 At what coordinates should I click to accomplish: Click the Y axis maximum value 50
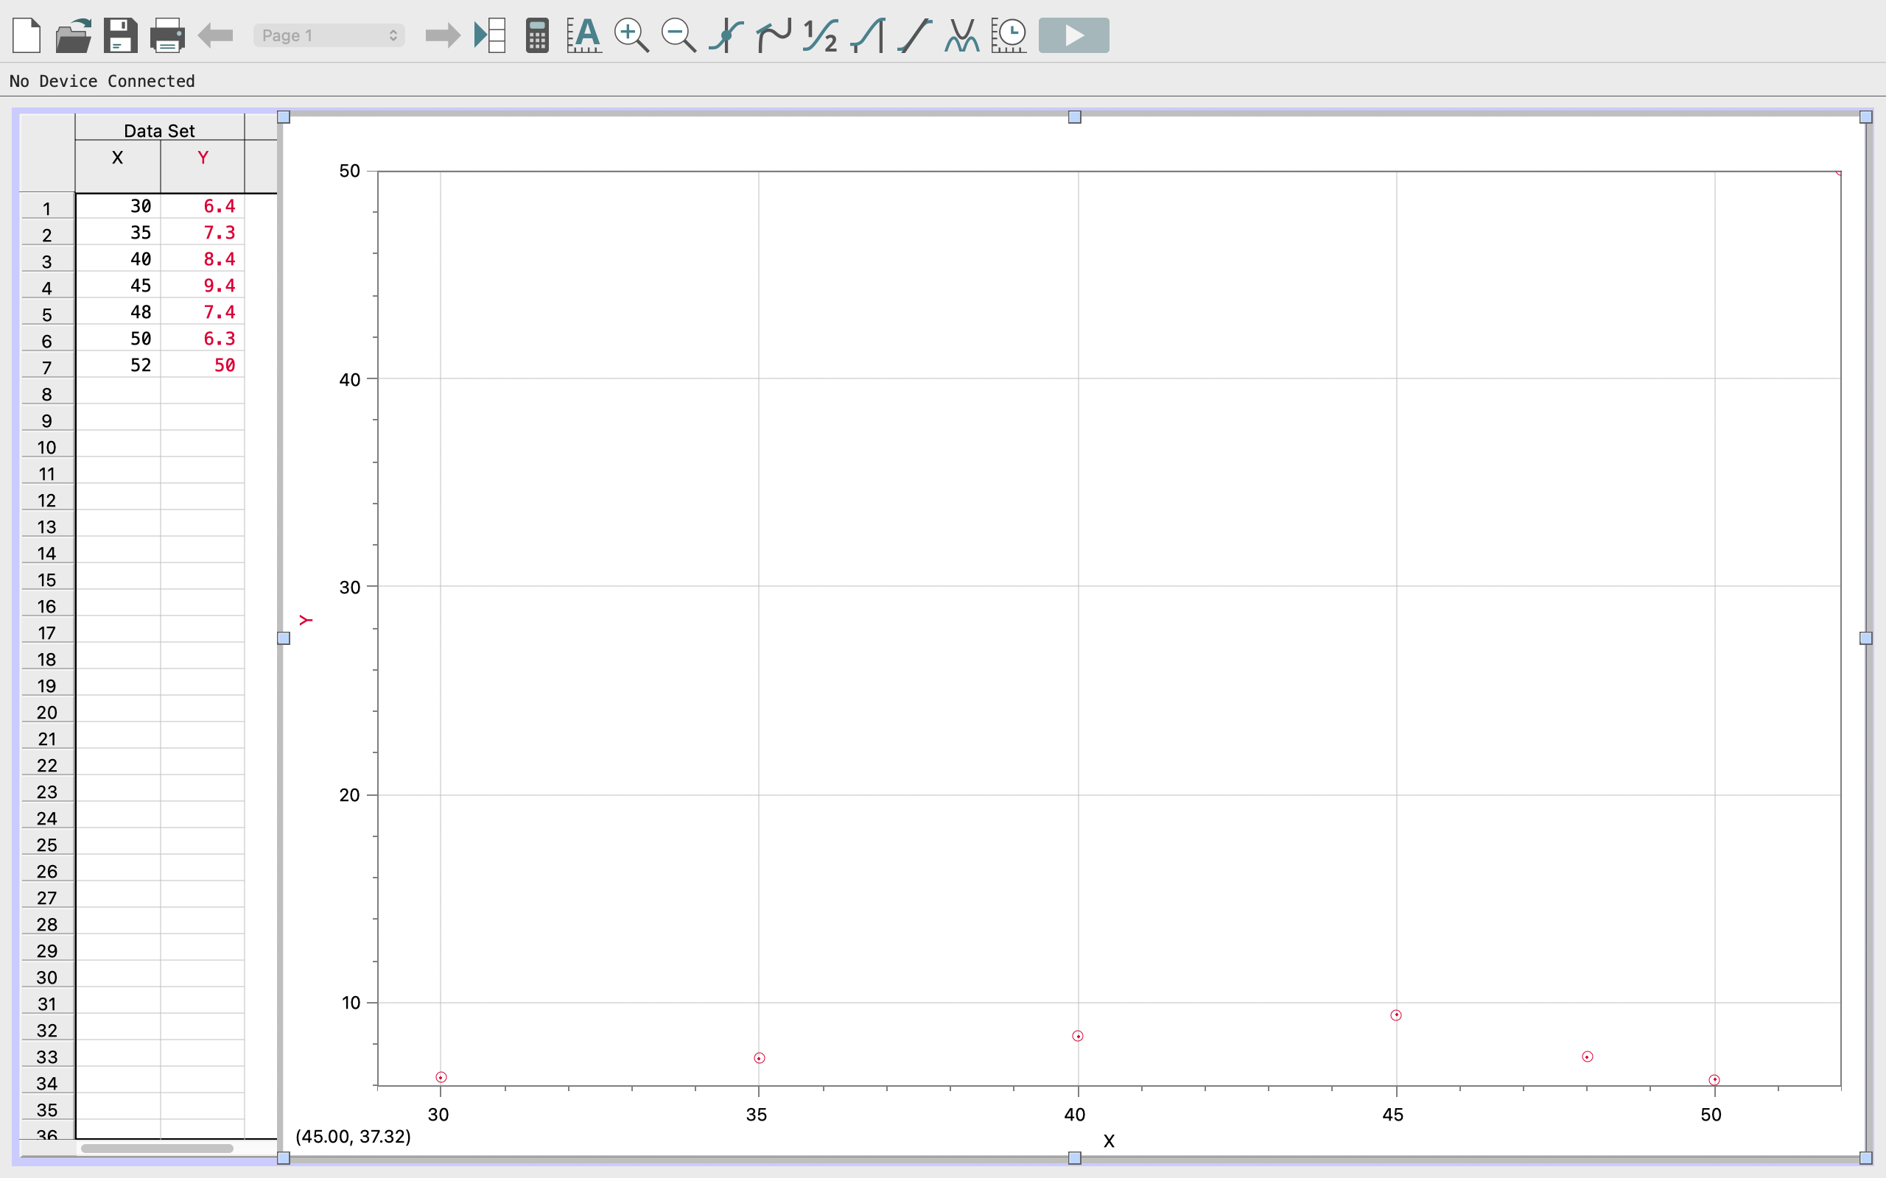(x=350, y=171)
